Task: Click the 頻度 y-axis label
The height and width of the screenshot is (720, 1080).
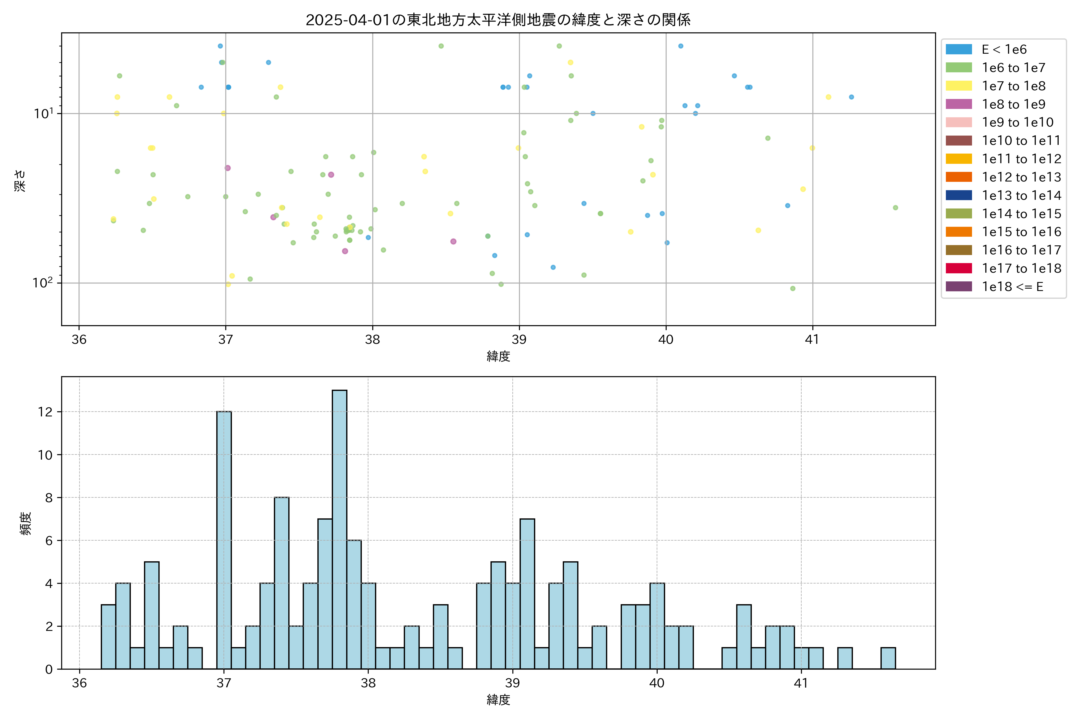Action: (x=26, y=523)
